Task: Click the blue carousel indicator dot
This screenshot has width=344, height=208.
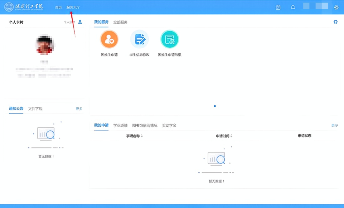Action: [215, 106]
